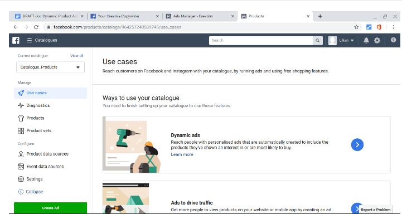Open Chrome three-dot menu
Screen dimensions: 402x214
(393, 27)
